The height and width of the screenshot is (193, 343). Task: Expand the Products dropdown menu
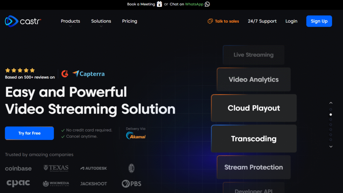pyautogui.click(x=70, y=21)
